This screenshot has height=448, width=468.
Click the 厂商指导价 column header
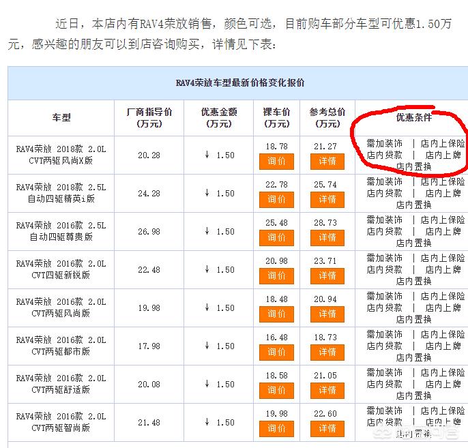click(x=149, y=118)
